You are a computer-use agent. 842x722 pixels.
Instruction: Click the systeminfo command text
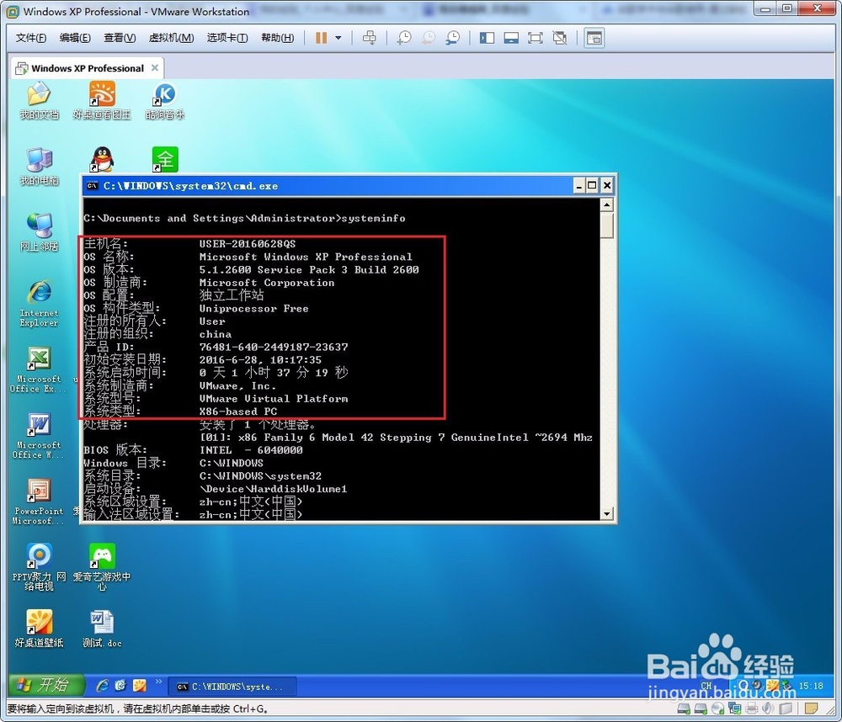coord(373,218)
